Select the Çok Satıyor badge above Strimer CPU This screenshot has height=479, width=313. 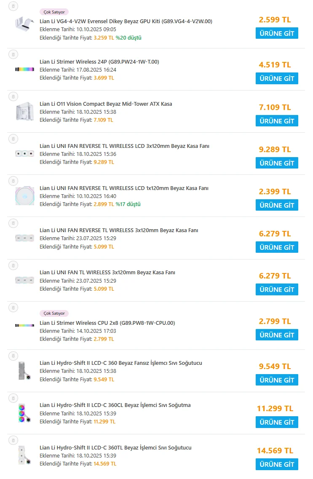click(x=54, y=313)
